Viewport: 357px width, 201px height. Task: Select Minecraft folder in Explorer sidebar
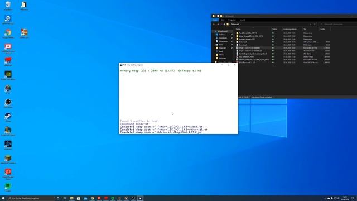coord(222,48)
